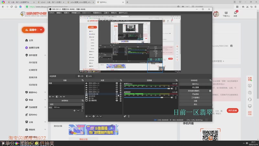Image resolution: width=259 pixels, height=146 pixels.
Task: Expand 互动管理 section in Douyu sidebar
Action: click(45, 107)
